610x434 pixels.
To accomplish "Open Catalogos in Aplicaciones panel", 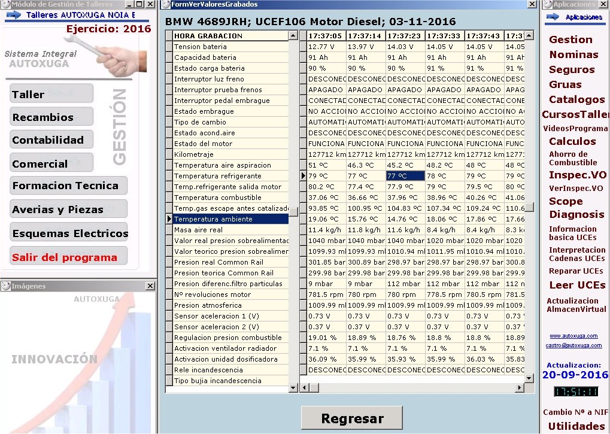I will click(x=576, y=99).
